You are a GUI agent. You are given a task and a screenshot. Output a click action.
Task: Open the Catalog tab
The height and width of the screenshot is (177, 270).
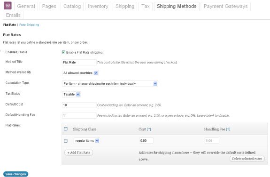tap(72, 7)
